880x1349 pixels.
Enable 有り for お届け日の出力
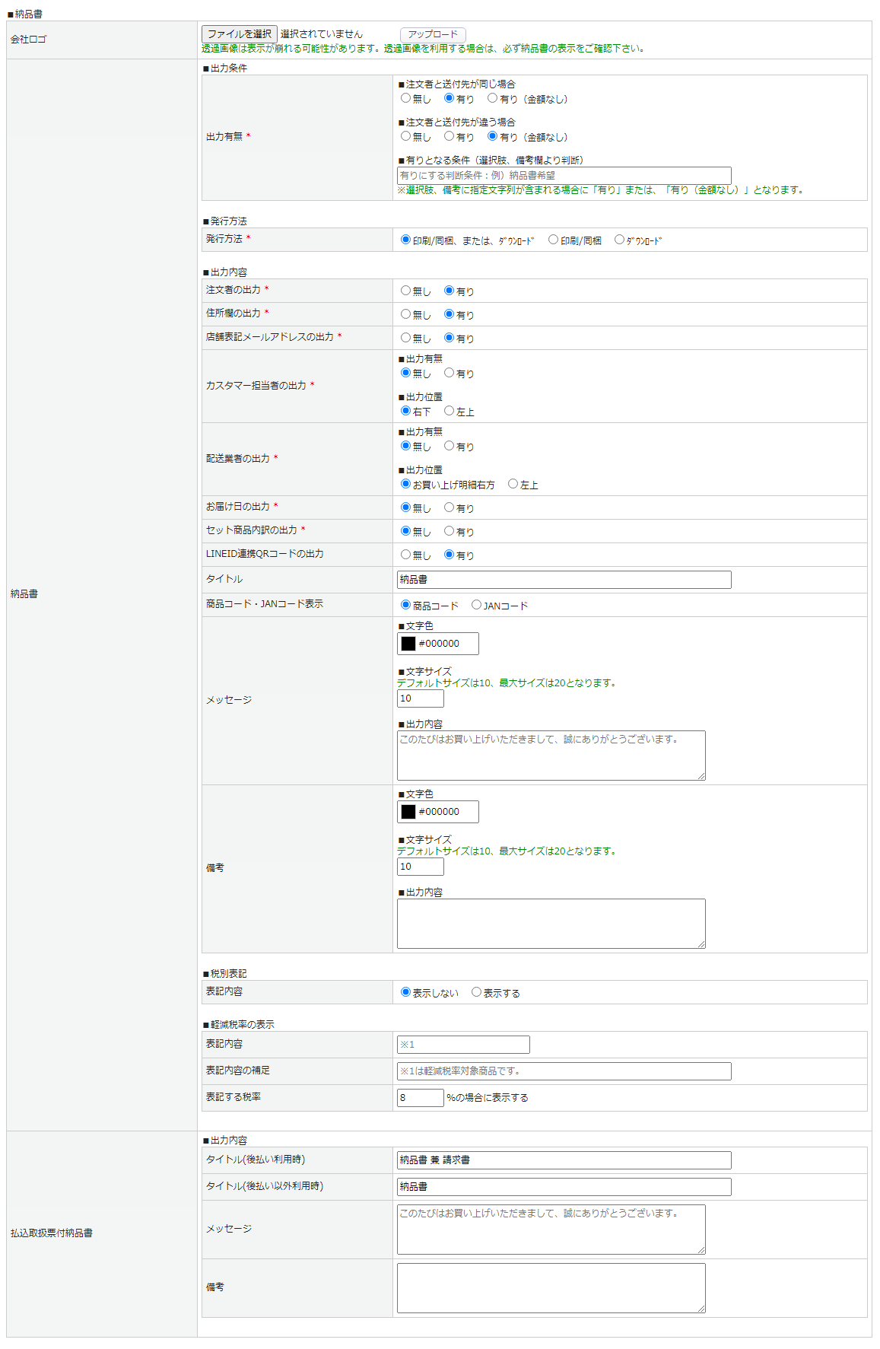coord(450,507)
